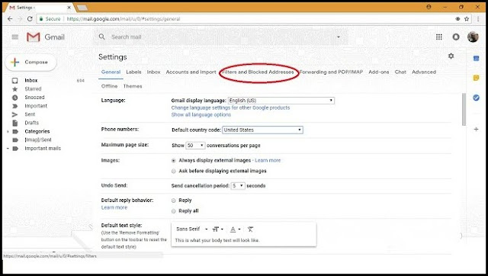Open the Chat settings tab
The width and height of the screenshot is (488, 276).
coord(400,72)
